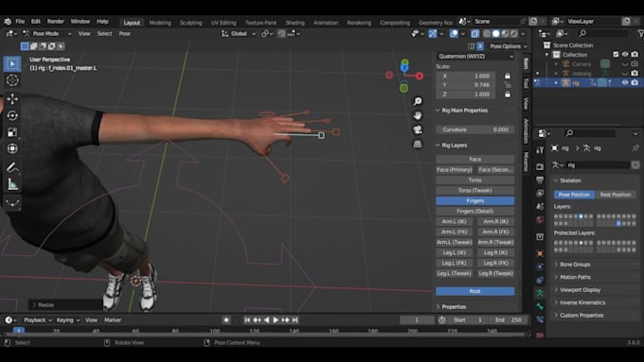644x362 pixels.
Task: Select the Annotate tool
Action: [12, 167]
